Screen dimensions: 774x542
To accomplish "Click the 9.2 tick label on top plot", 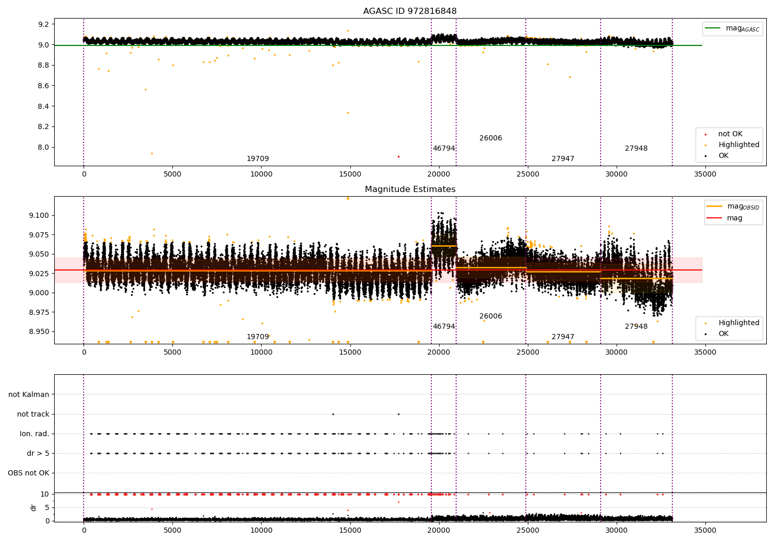I will (43, 24).
